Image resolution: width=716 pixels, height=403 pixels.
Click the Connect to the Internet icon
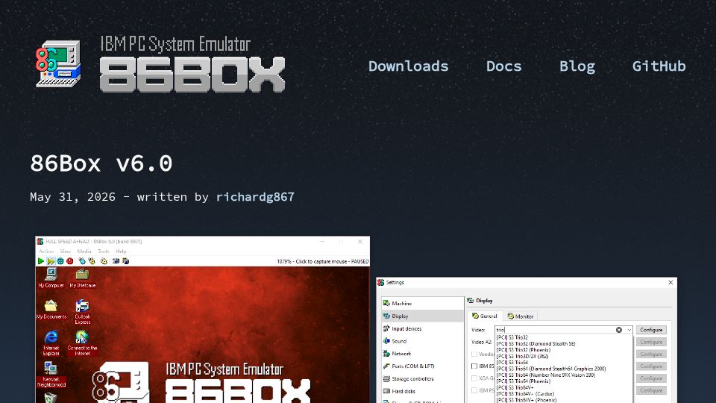pos(82,343)
